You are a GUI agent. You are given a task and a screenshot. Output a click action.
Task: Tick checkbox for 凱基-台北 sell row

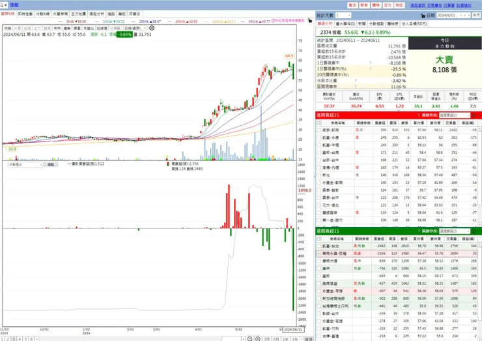[x=319, y=246]
